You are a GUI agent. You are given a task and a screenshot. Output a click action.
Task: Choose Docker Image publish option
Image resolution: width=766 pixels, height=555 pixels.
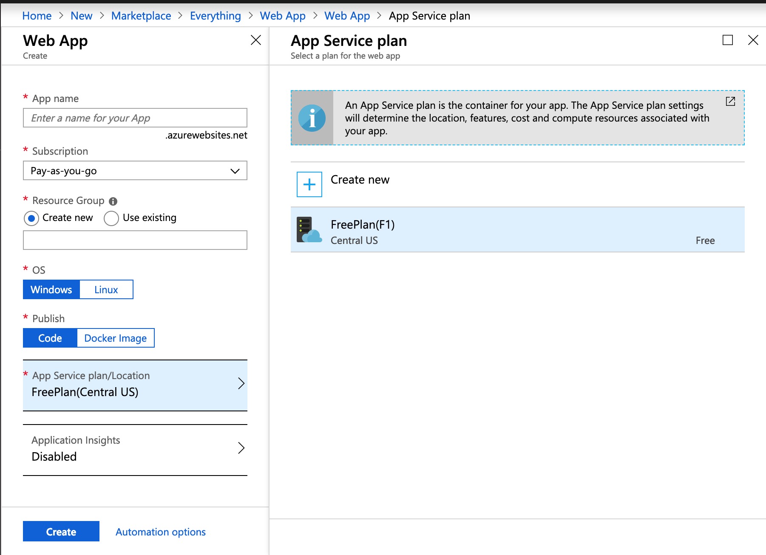(115, 338)
